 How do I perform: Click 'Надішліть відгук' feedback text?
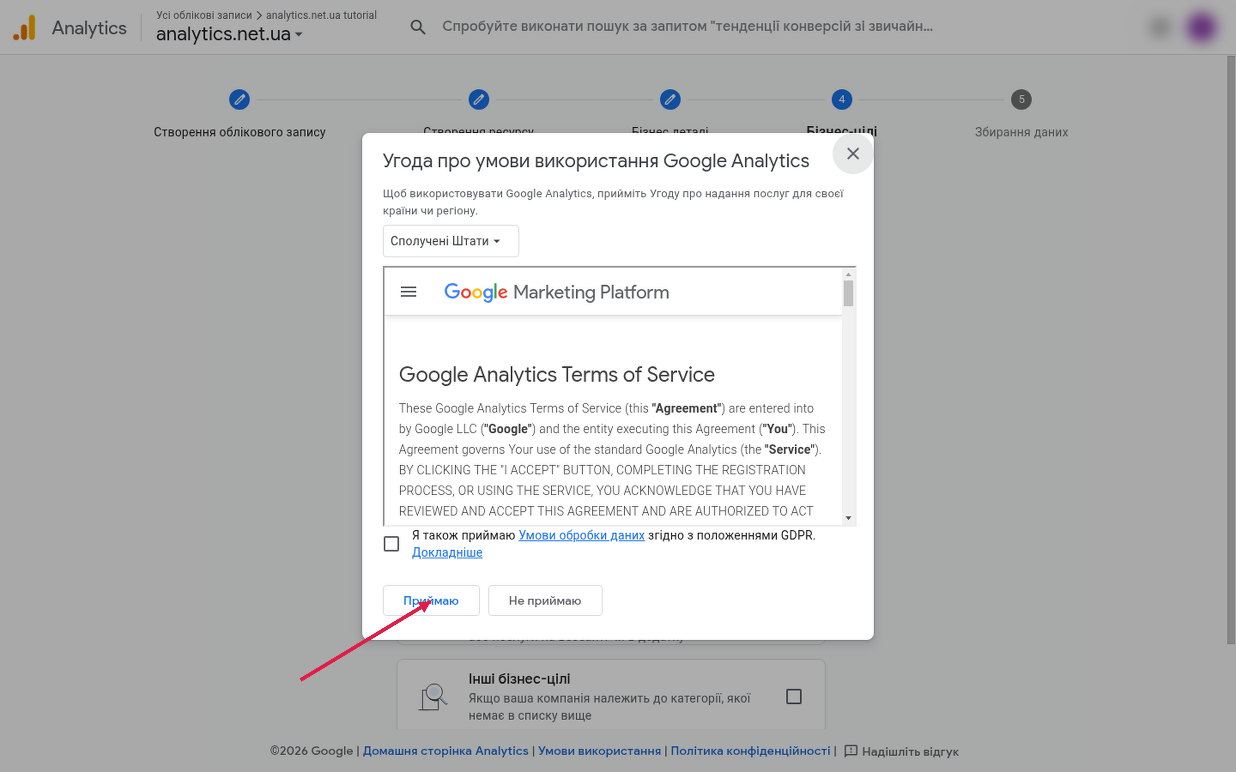point(910,751)
